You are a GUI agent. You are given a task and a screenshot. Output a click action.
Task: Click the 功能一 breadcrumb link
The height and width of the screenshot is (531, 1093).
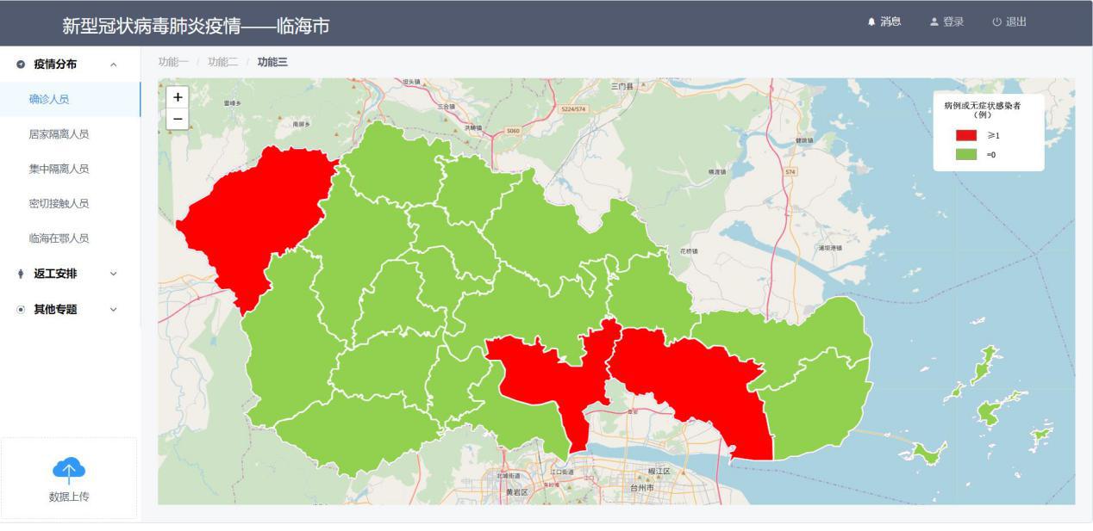[x=173, y=61]
